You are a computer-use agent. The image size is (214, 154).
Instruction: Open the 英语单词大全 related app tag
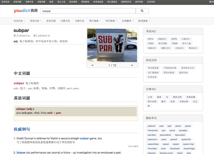(187, 68)
